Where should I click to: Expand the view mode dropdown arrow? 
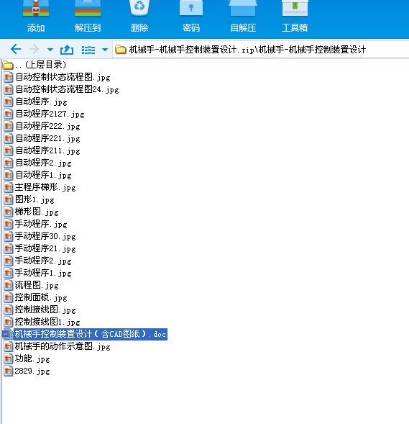pyautogui.click(x=105, y=50)
